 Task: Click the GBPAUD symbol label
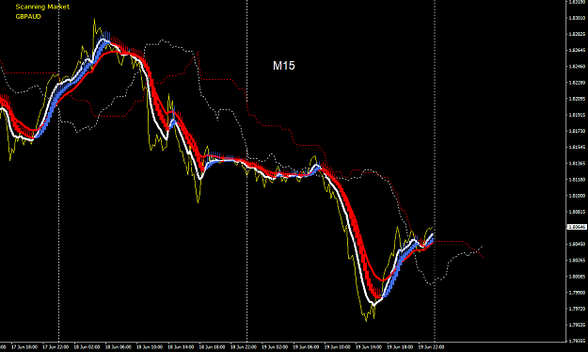pyautogui.click(x=28, y=17)
